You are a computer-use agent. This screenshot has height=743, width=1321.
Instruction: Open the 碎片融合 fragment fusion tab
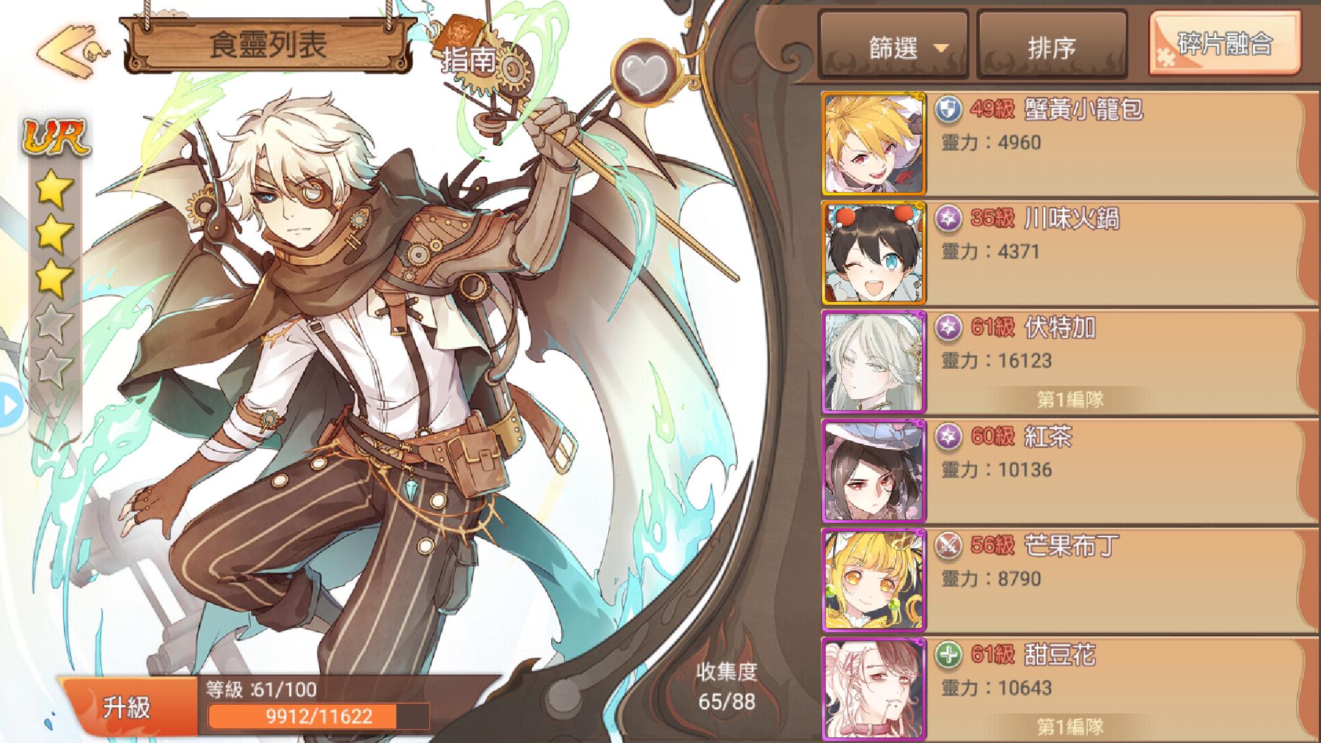[1224, 43]
